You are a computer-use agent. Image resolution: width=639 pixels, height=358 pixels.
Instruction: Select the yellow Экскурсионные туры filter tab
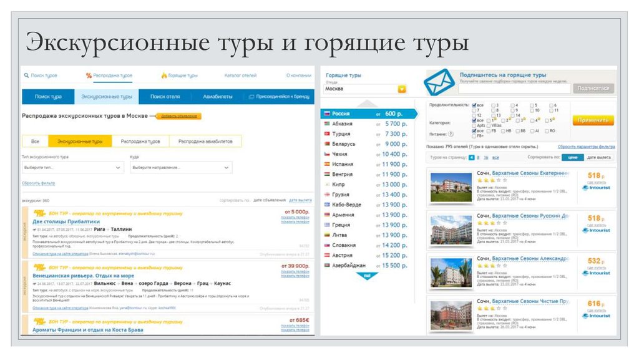[x=80, y=142]
